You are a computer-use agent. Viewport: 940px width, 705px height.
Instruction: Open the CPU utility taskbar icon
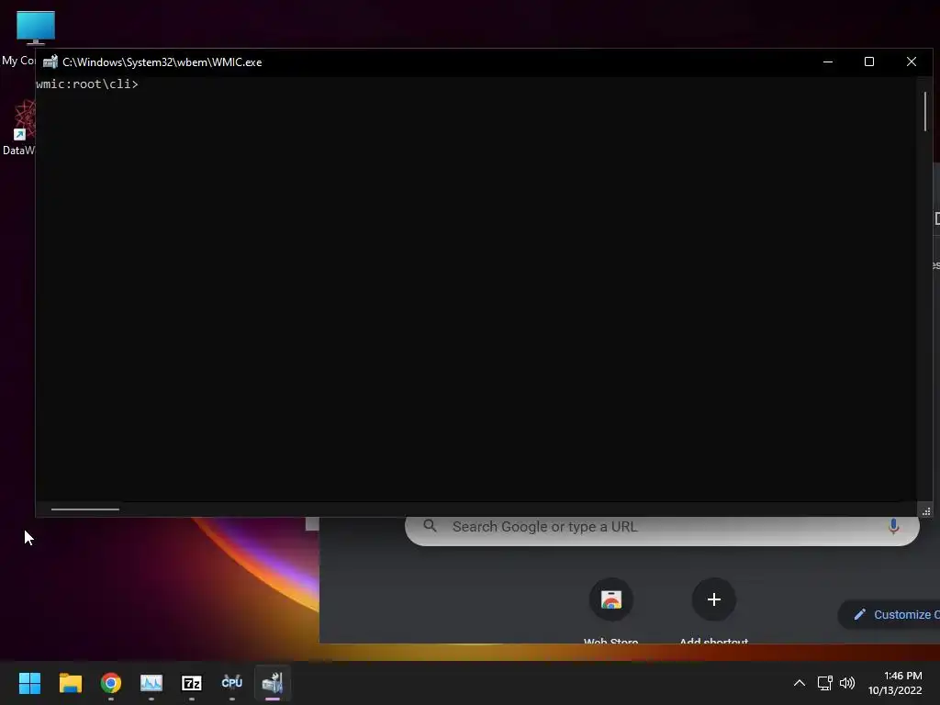(x=232, y=682)
